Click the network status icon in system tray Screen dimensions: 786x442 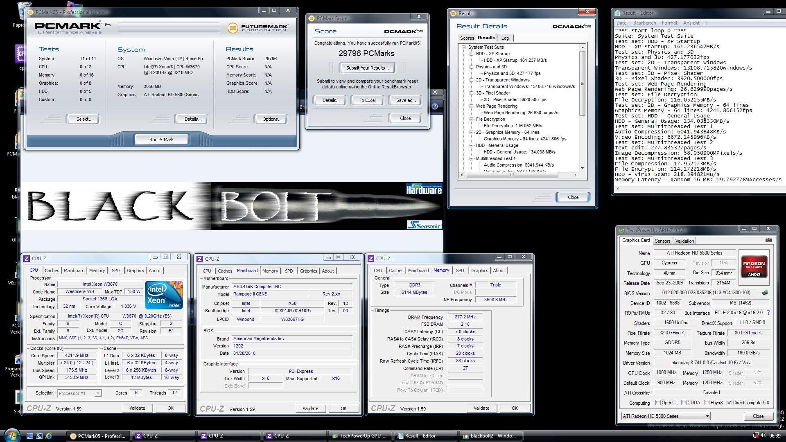tap(756, 435)
